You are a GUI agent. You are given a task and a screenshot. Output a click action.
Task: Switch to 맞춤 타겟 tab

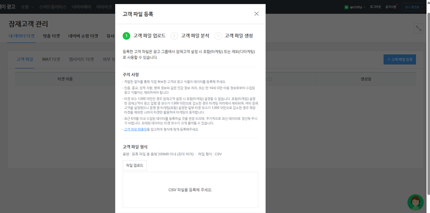tap(51, 36)
